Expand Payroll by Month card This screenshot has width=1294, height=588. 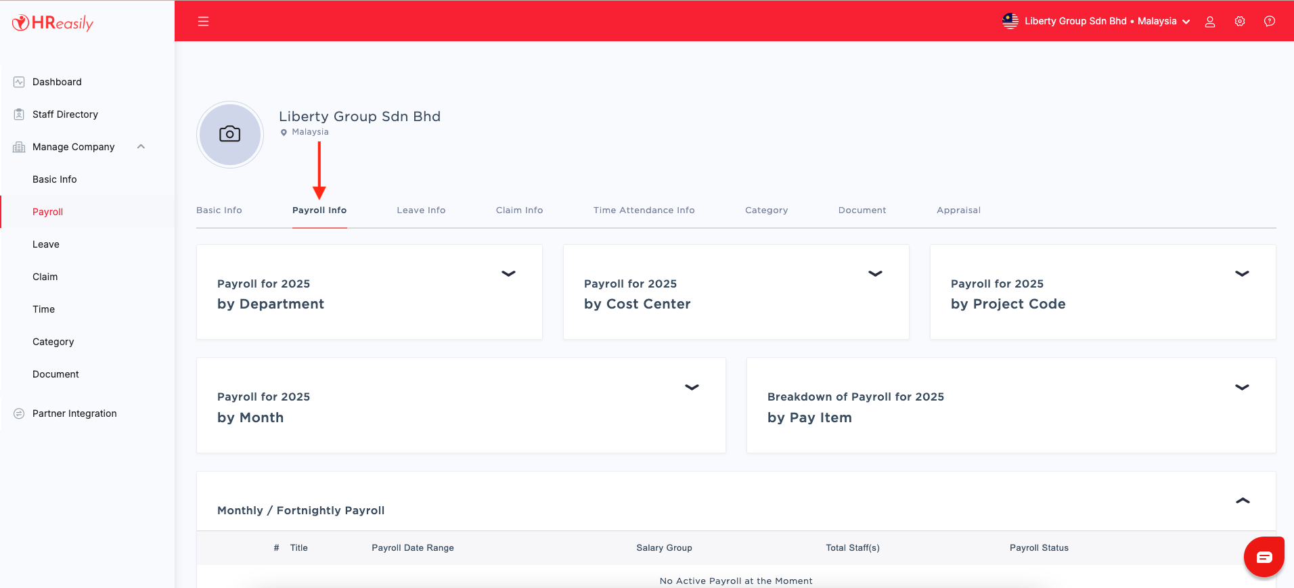pos(692,387)
